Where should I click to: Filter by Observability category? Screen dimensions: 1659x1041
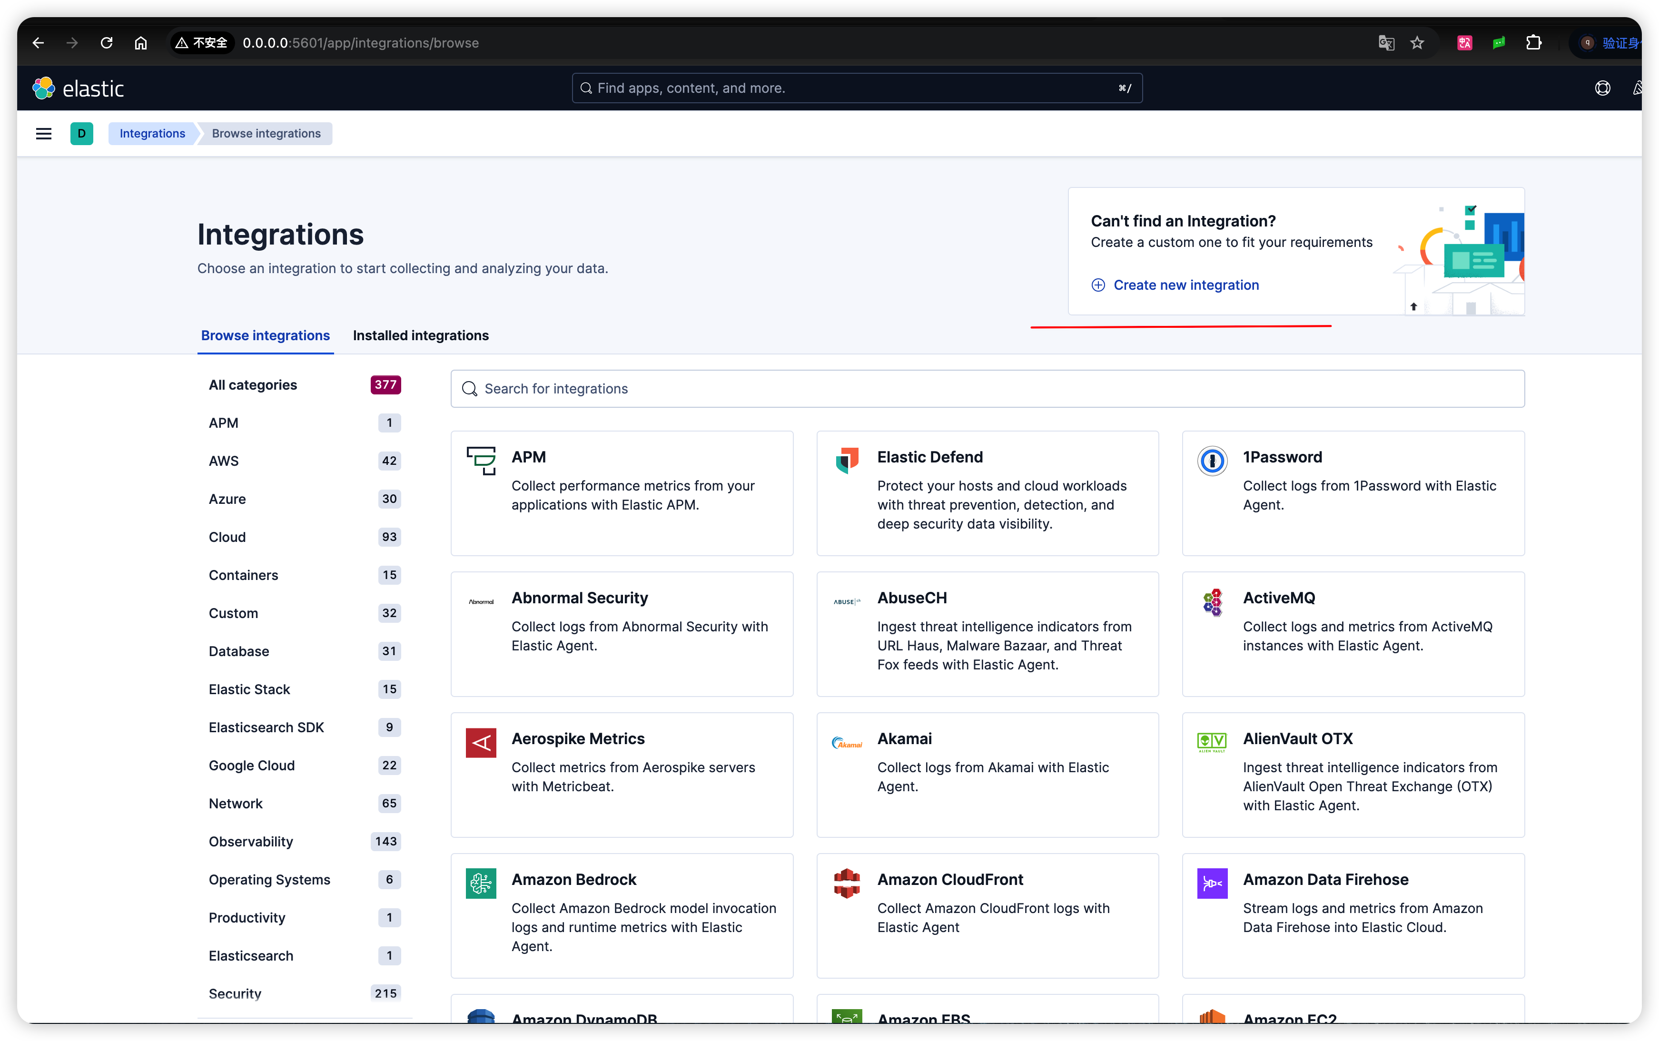point(251,841)
